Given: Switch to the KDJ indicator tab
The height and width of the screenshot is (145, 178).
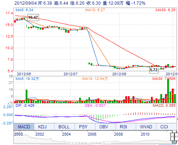Looking at the screenshot, I should (44, 127).
